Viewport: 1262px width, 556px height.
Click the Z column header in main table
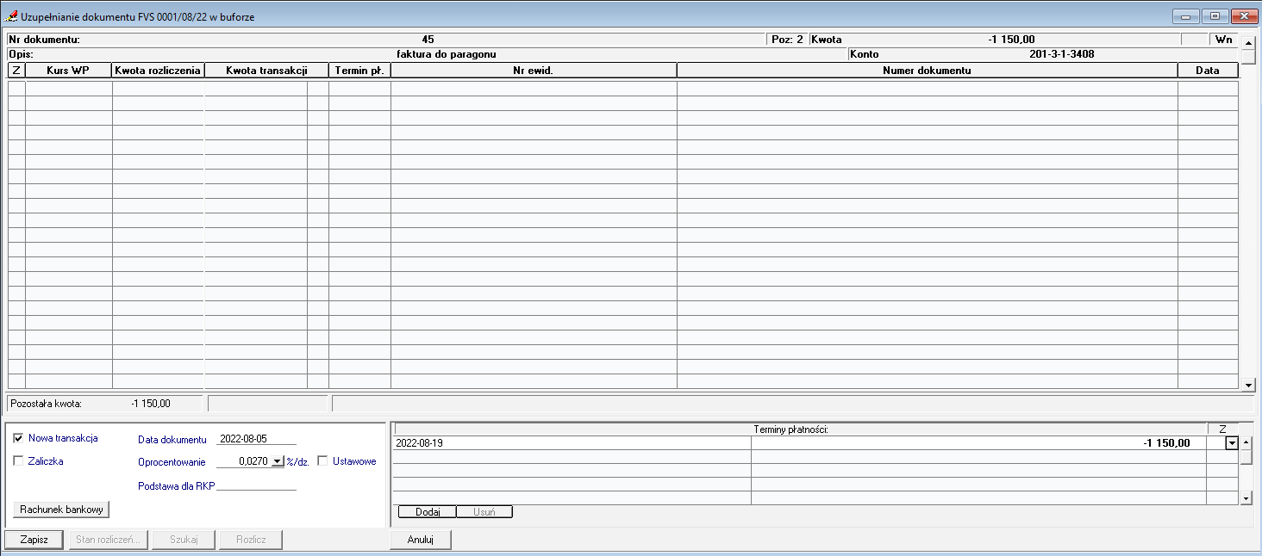pyautogui.click(x=16, y=71)
